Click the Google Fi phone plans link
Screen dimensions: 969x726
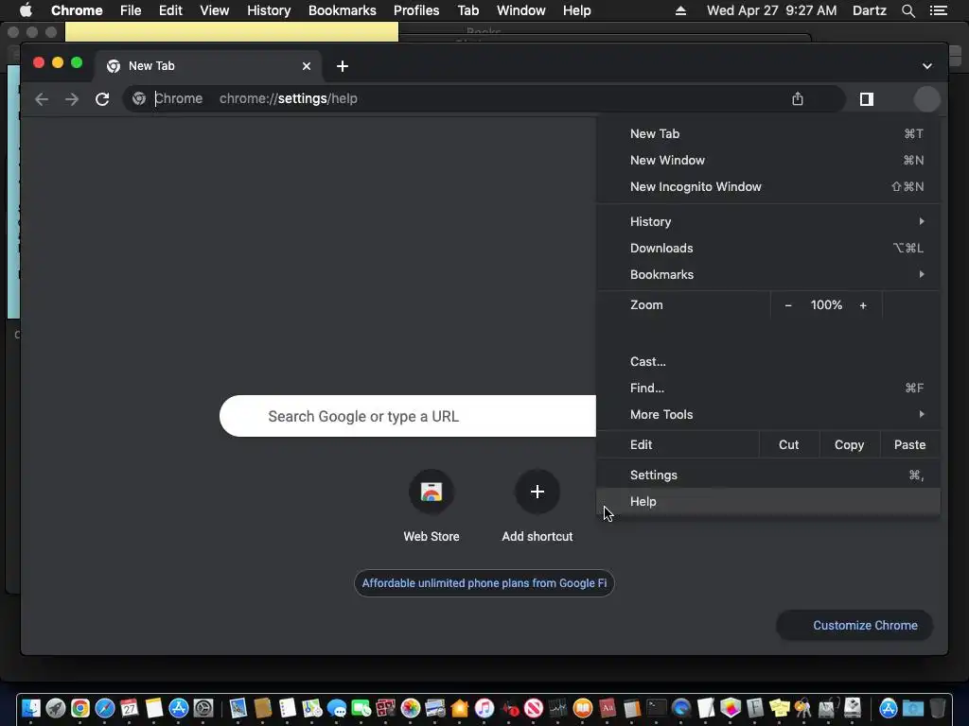point(484,583)
